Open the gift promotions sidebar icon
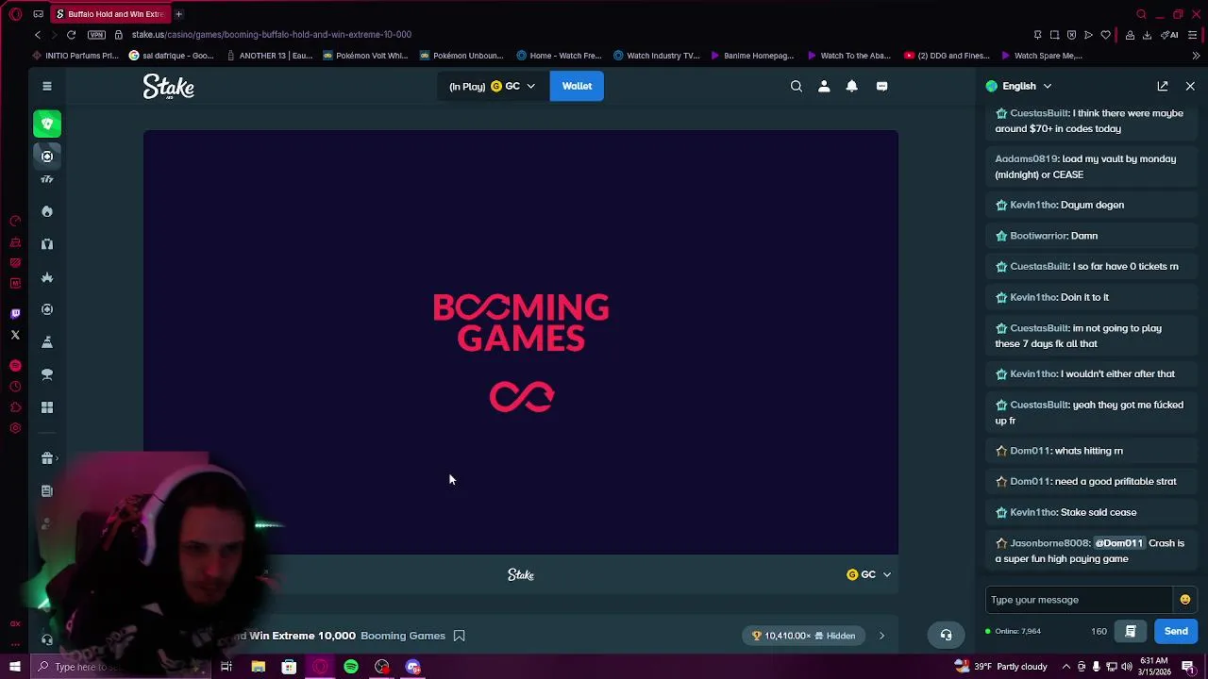 [47, 458]
